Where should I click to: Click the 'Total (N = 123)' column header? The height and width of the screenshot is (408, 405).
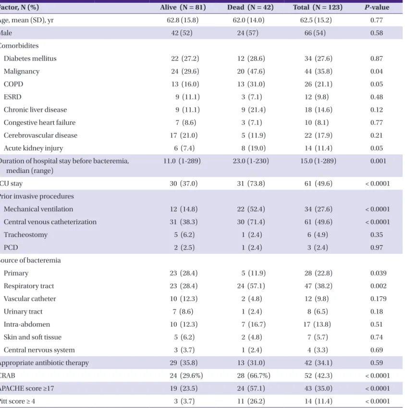click(318, 7)
